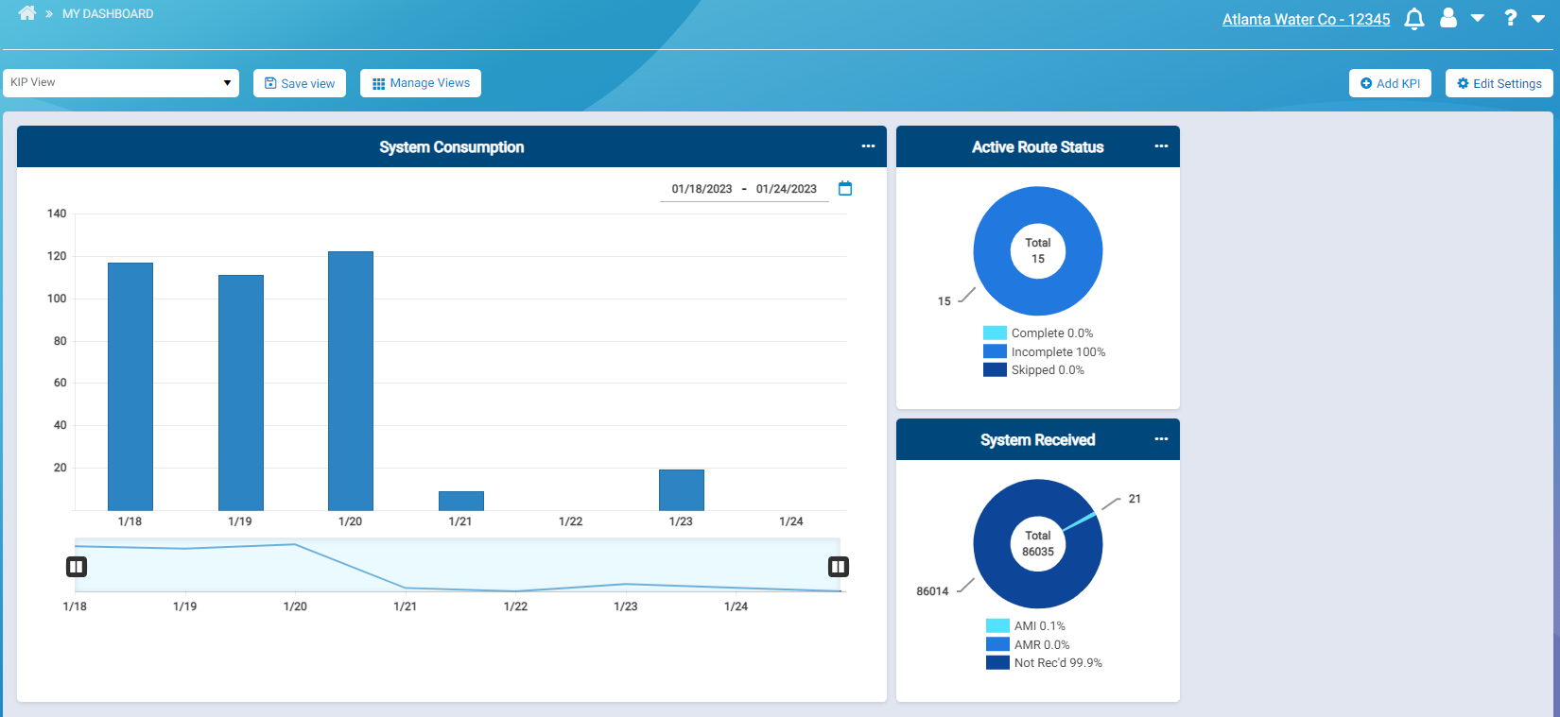1560x717 pixels.
Task: Click the help question mark icon
Action: click(x=1511, y=18)
